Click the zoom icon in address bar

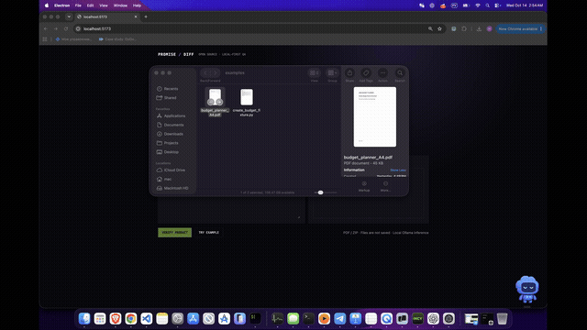(430, 28)
